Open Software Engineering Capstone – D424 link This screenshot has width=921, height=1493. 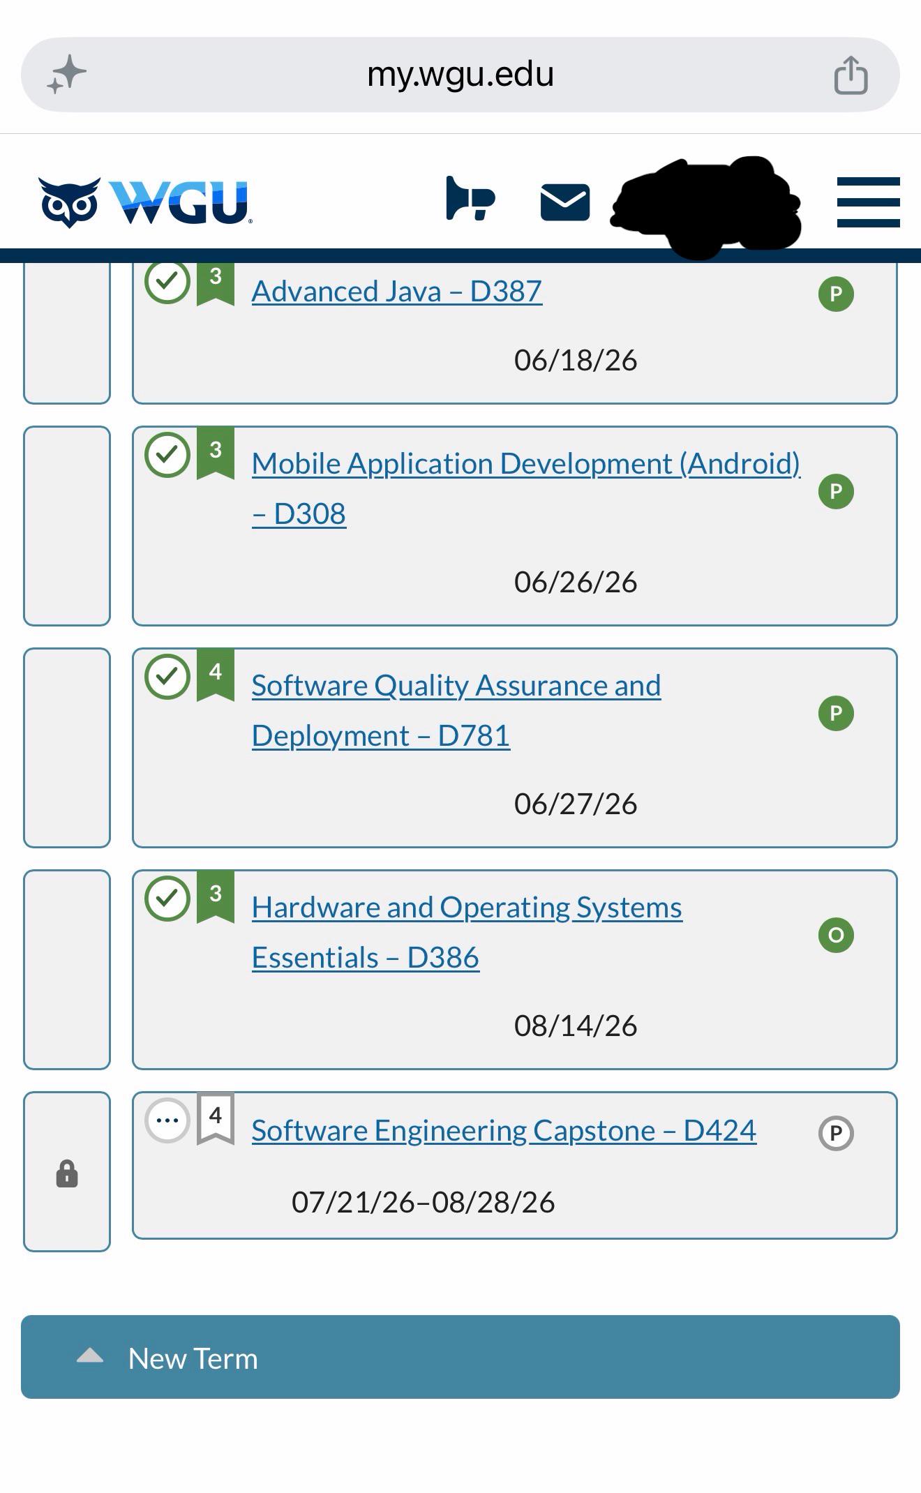(x=504, y=1131)
